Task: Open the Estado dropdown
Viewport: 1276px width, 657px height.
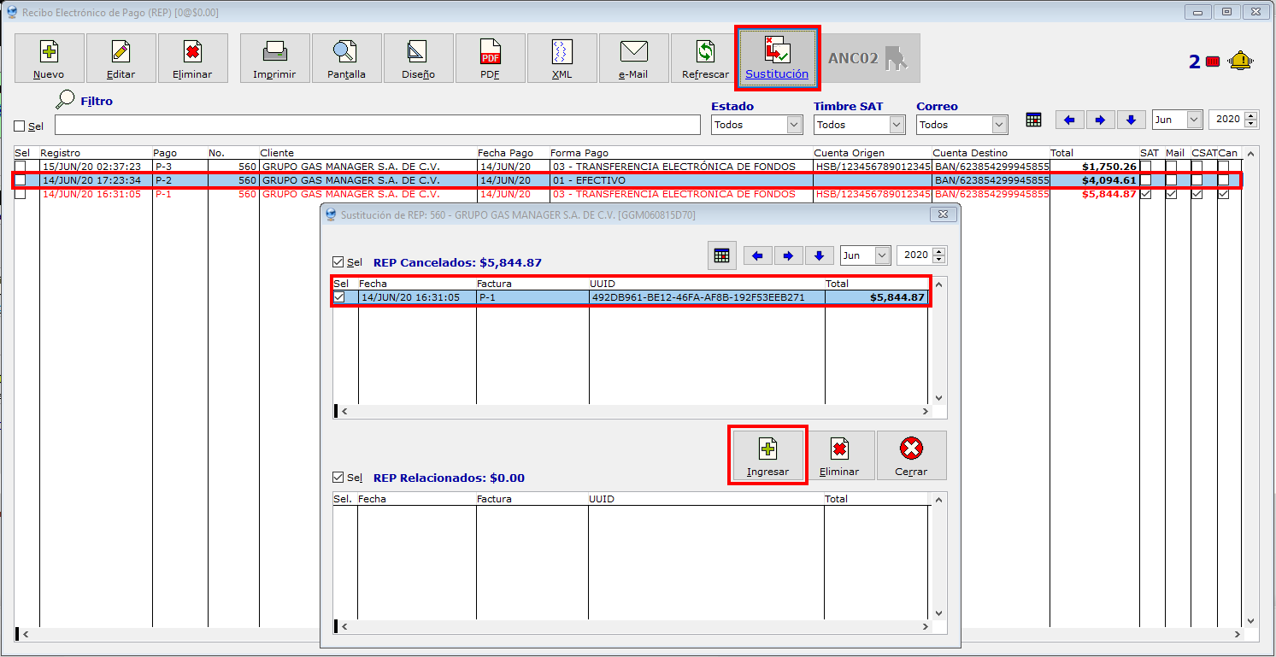Action: pos(757,125)
